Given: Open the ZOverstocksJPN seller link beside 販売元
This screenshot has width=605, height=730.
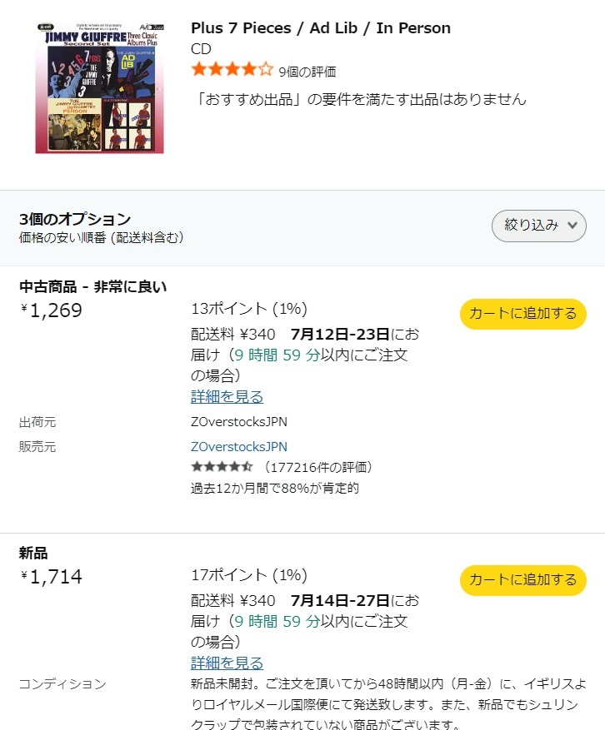Looking at the screenshot, I should [239, 447].
